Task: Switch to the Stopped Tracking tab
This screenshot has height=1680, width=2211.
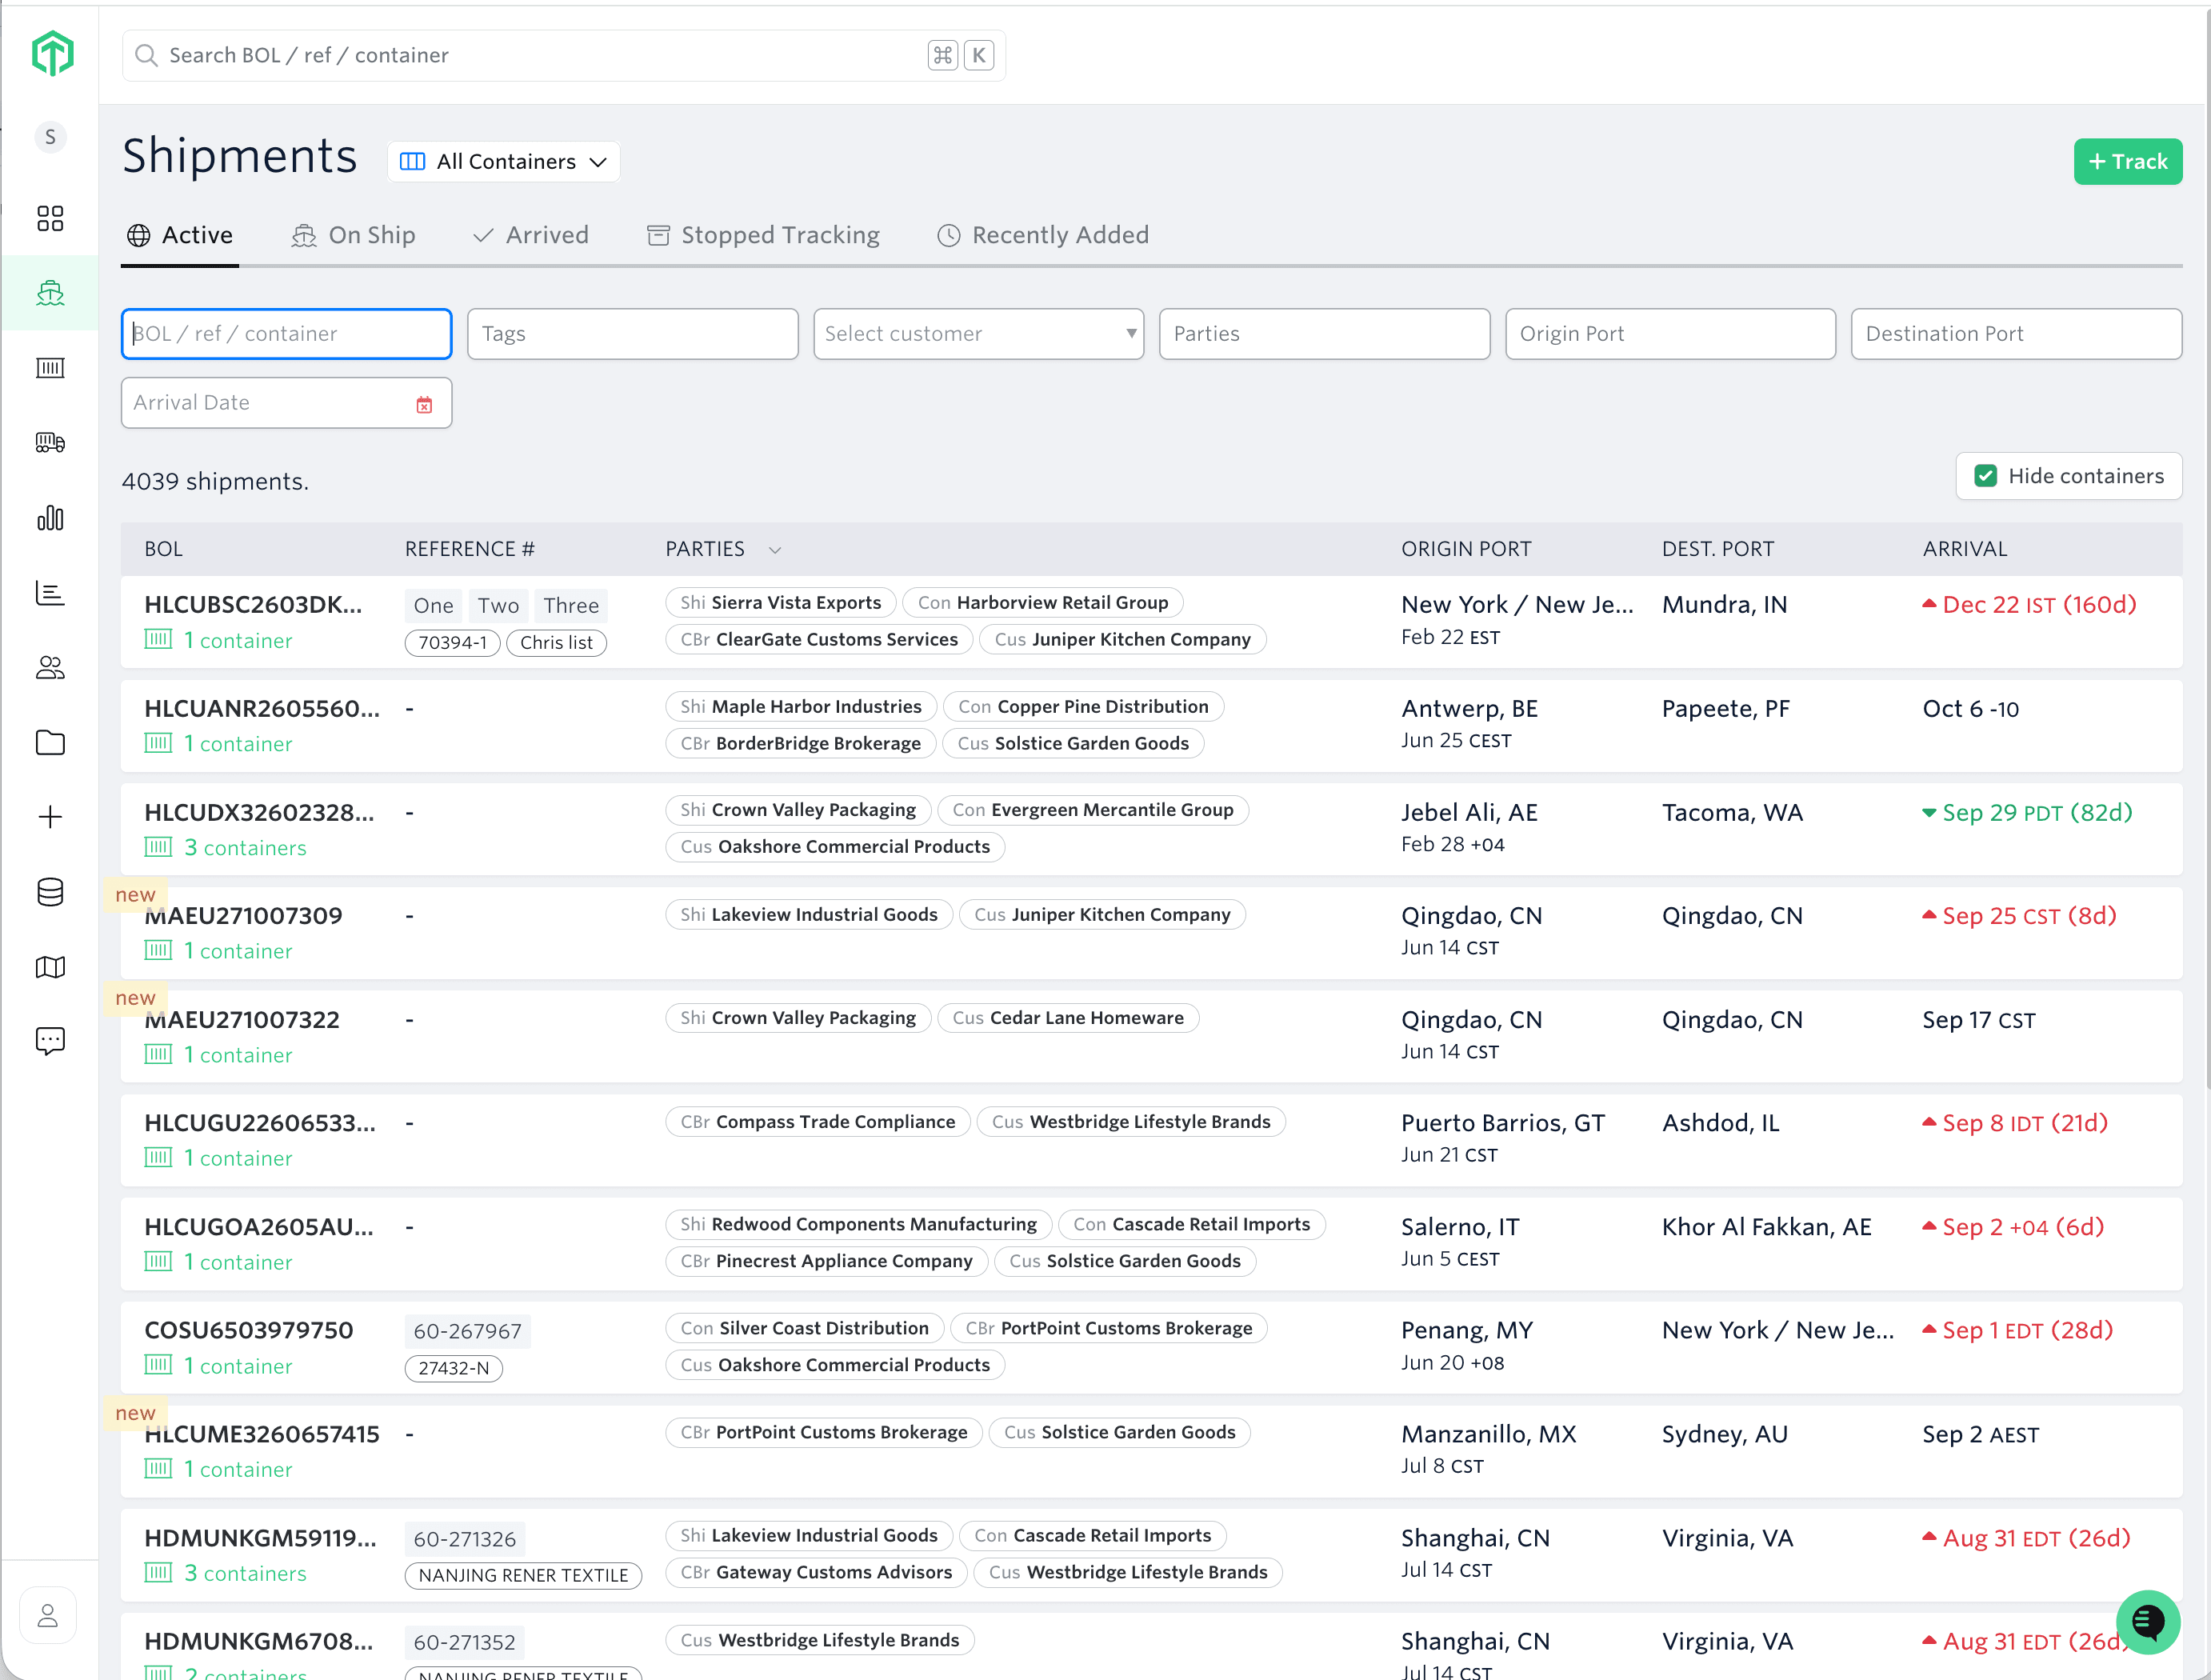Action: (764, 235)
